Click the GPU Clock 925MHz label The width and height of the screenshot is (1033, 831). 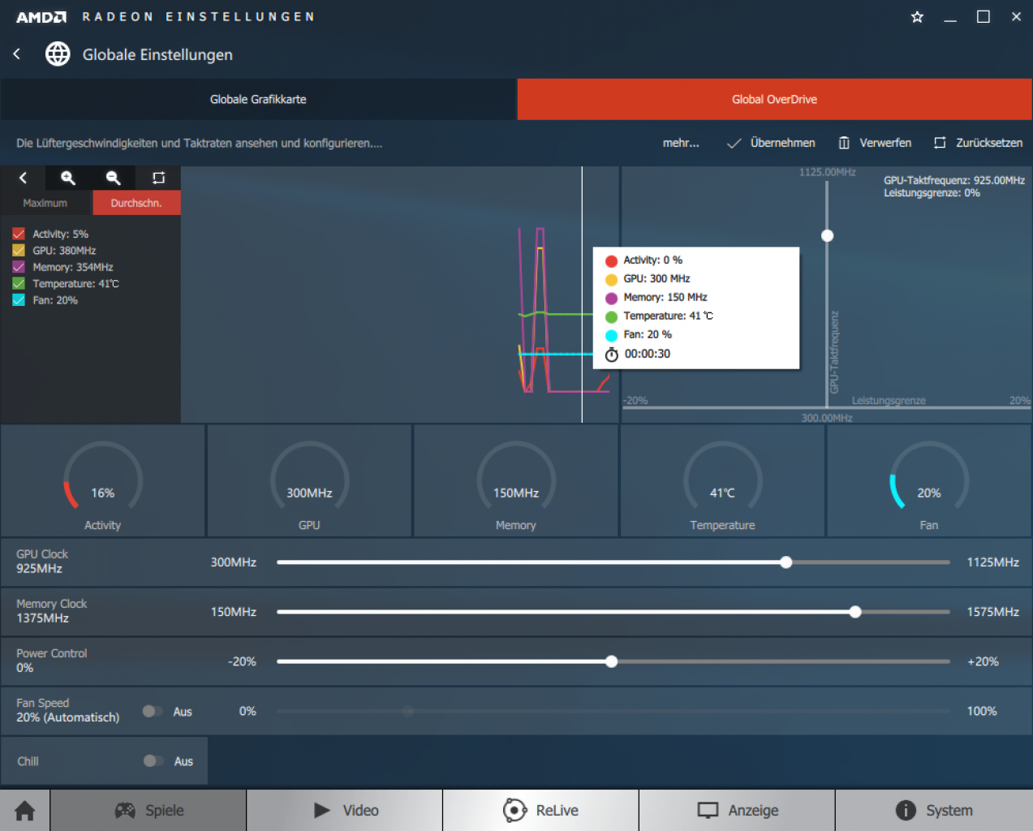pos(42,562)
